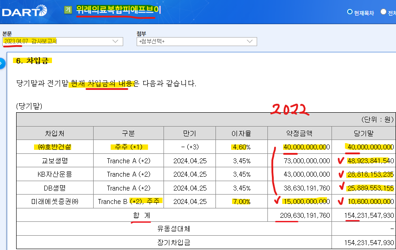Viewport: 396px width, 250px height.
Task: Expand the blue sidebar arrow at left edge
Action: click(2, 64)
